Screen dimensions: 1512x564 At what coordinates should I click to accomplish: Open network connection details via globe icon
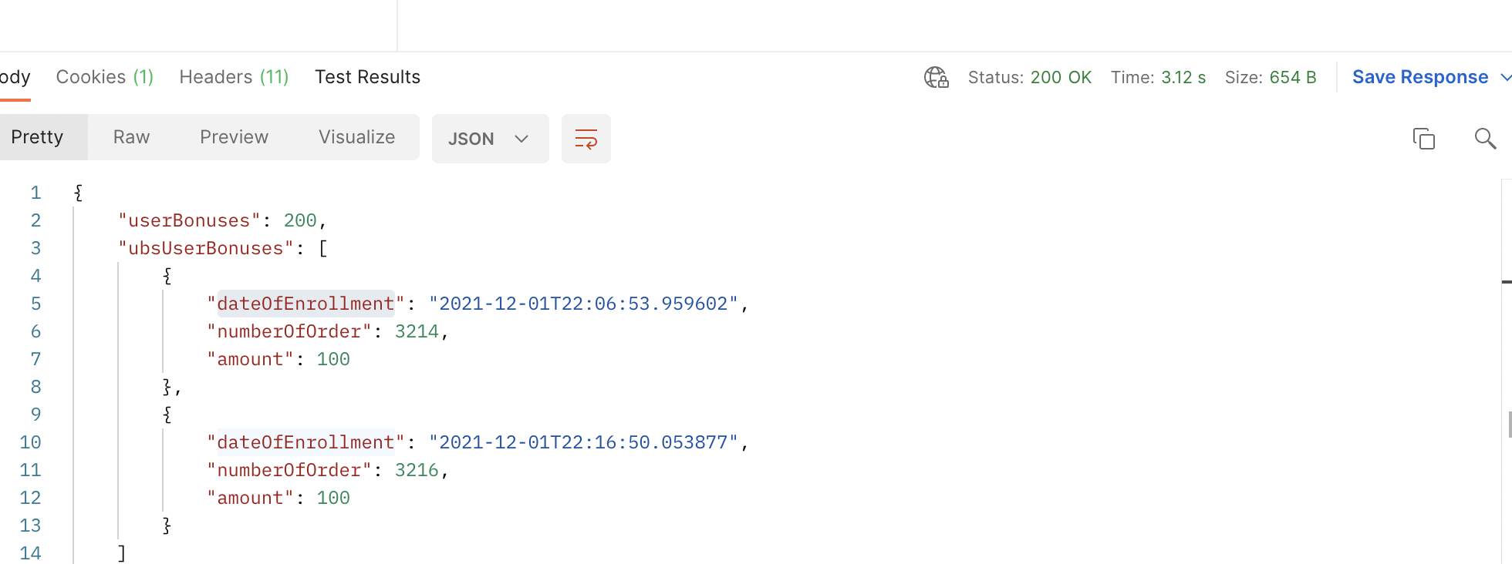coord(936,77)
